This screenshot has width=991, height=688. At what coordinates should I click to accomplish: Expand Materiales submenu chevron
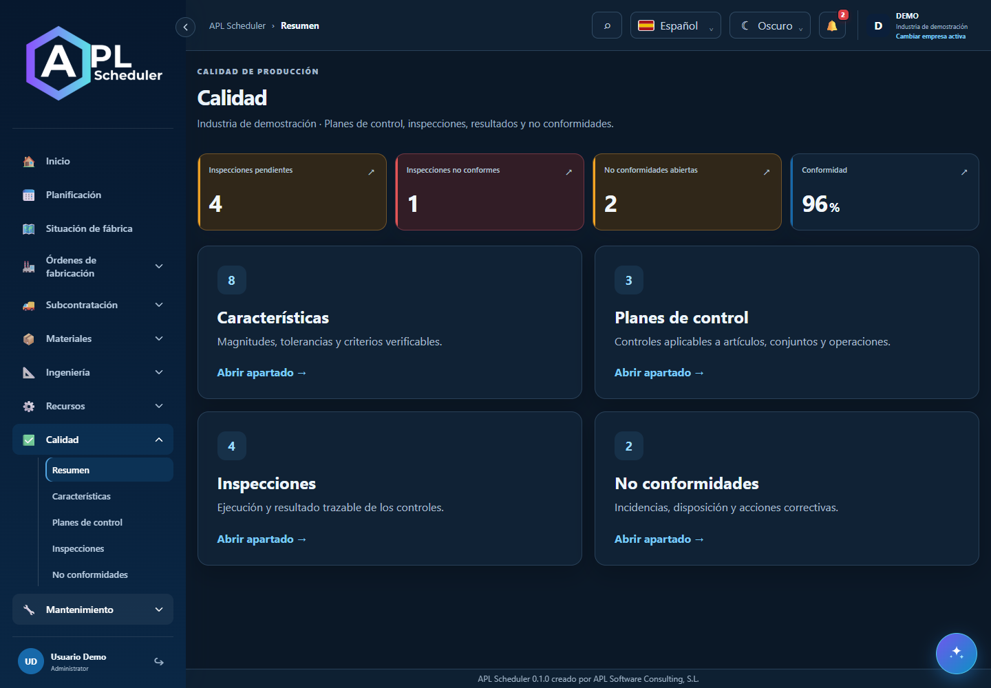pos(159,338)
